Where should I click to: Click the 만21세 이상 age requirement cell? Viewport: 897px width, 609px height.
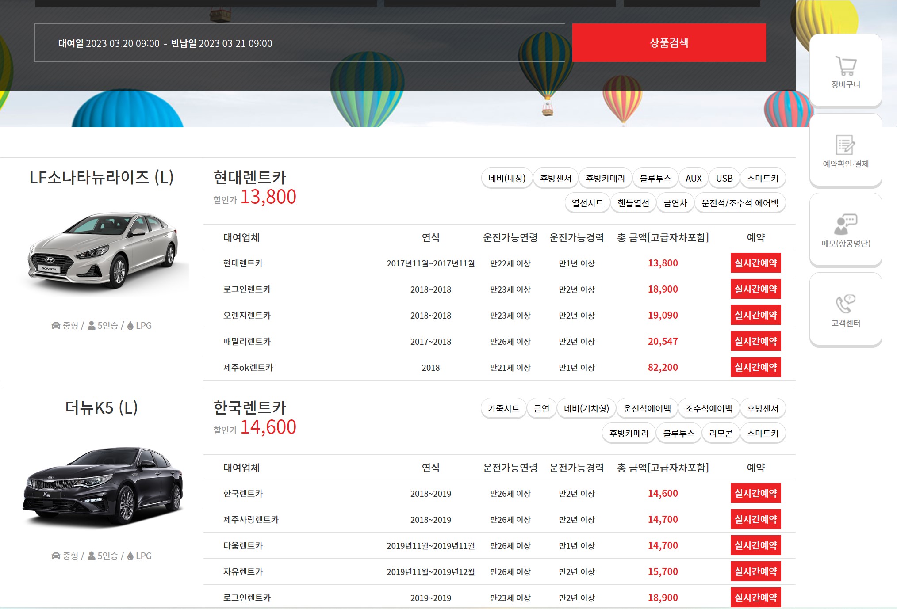coord(510,368)
